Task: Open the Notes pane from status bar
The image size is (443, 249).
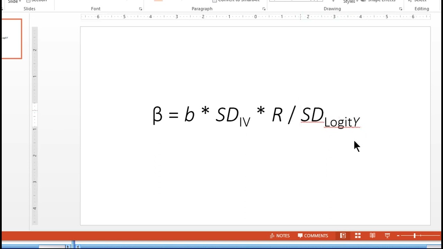Action: pyautogui.click(x=280, y=236)
